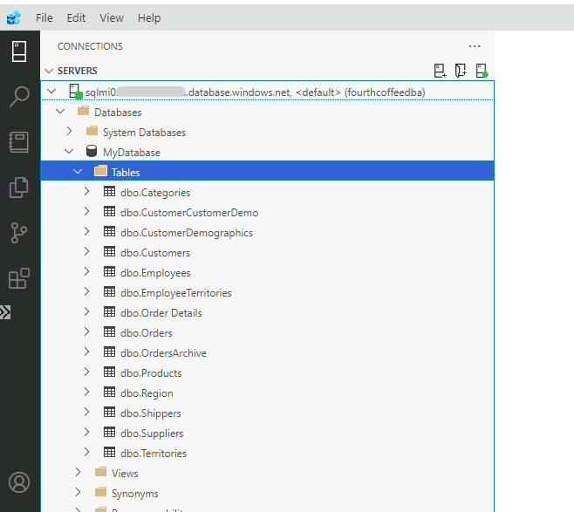The image size is (574, 512).
Task: Open the Extensions view
Action: 19,278
